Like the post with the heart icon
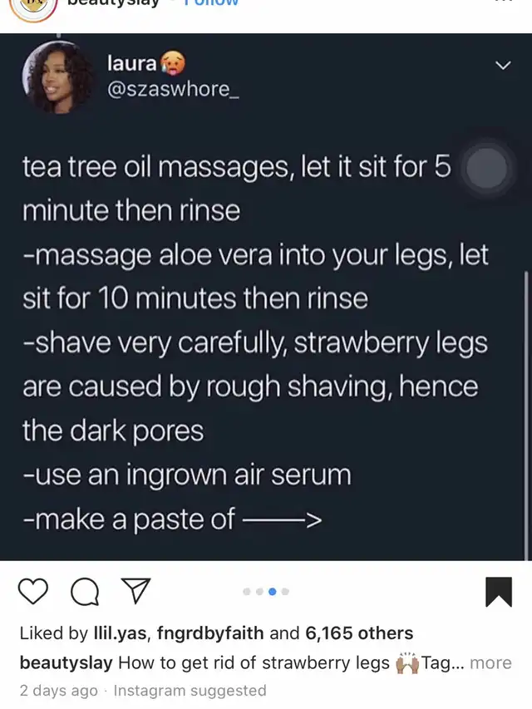Screen dimensions: 532x709 coord(33,591)
